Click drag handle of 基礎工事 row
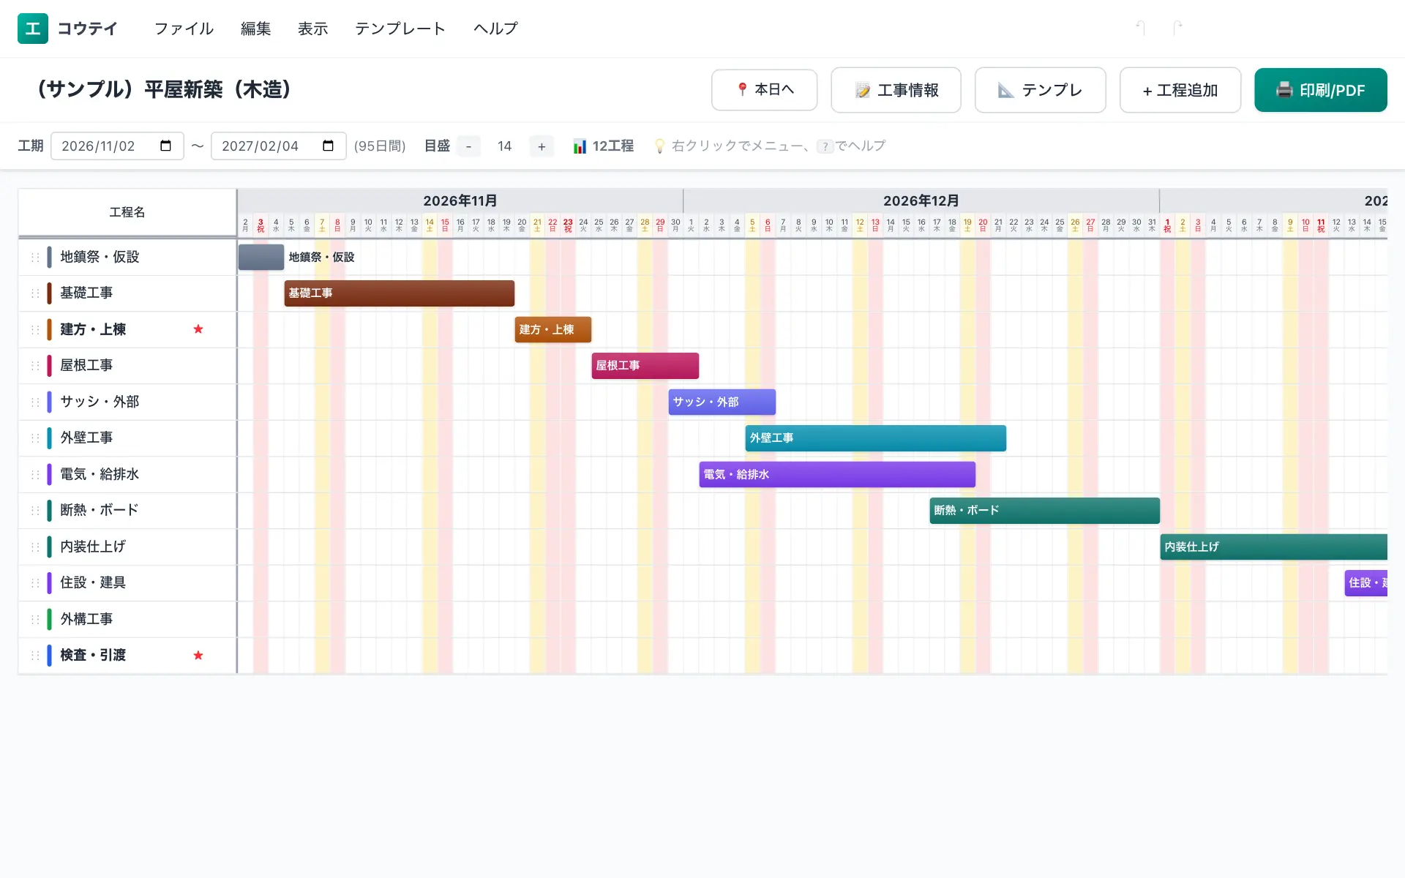This screenshot has width=1405, height=878. (34, 293)
